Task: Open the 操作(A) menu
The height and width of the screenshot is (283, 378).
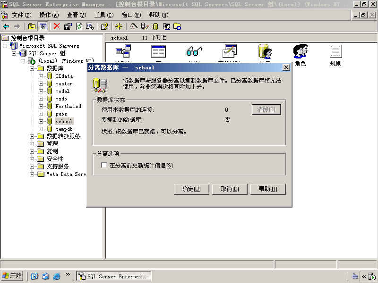Action: (49, 15)
